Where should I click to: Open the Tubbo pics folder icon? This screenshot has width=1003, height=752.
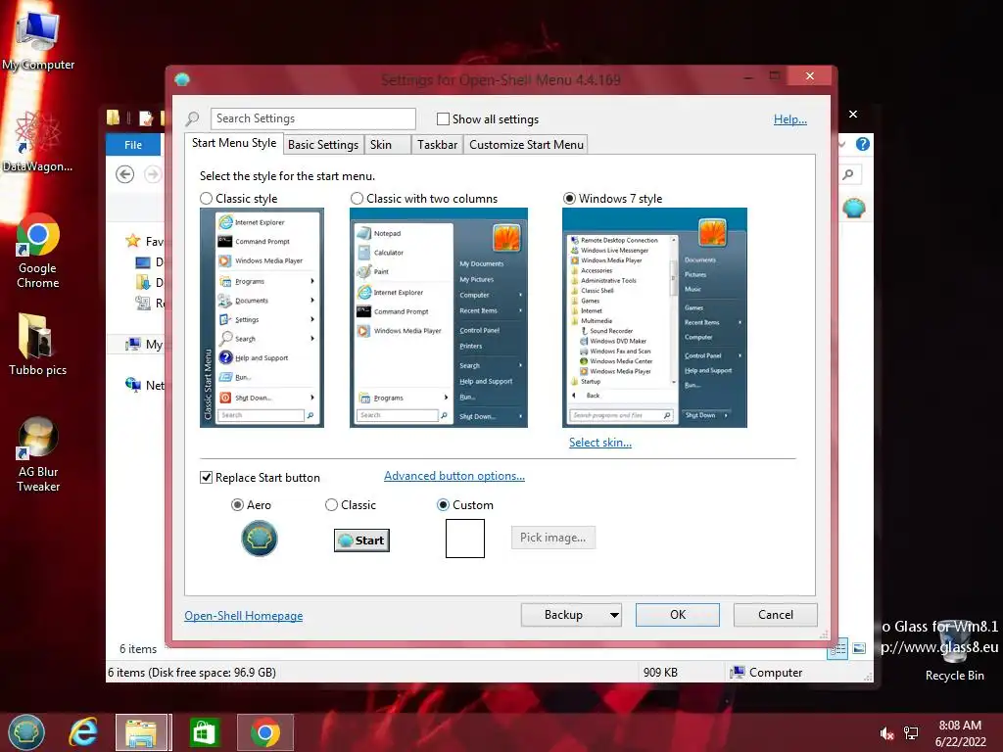pyautogui.click(x=38, y=344)
